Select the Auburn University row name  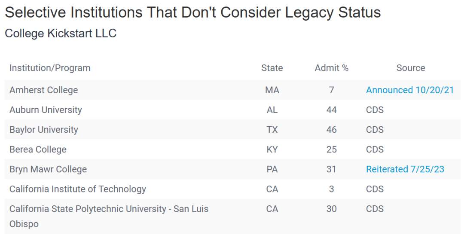(46, 110)
